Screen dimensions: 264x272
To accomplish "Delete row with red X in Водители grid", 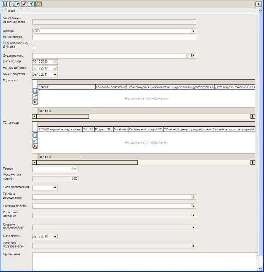I will coord(35,102).
